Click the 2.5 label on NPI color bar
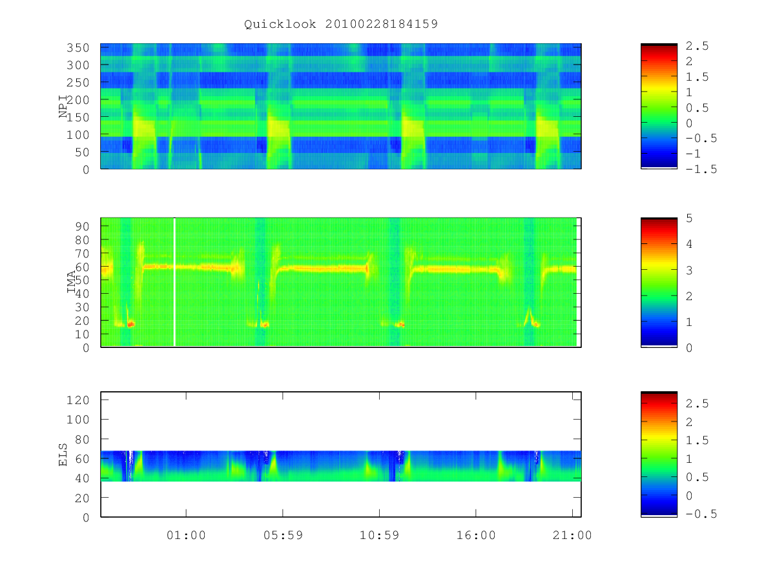Image resolution: width=775 pixels, height=581 pixels. 697,46
